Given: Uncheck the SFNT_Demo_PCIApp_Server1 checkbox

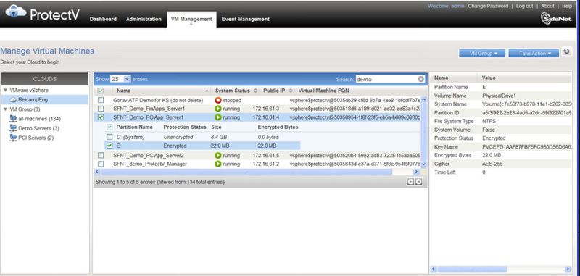Looking at the screenshot, I should [x=101, y=117].
